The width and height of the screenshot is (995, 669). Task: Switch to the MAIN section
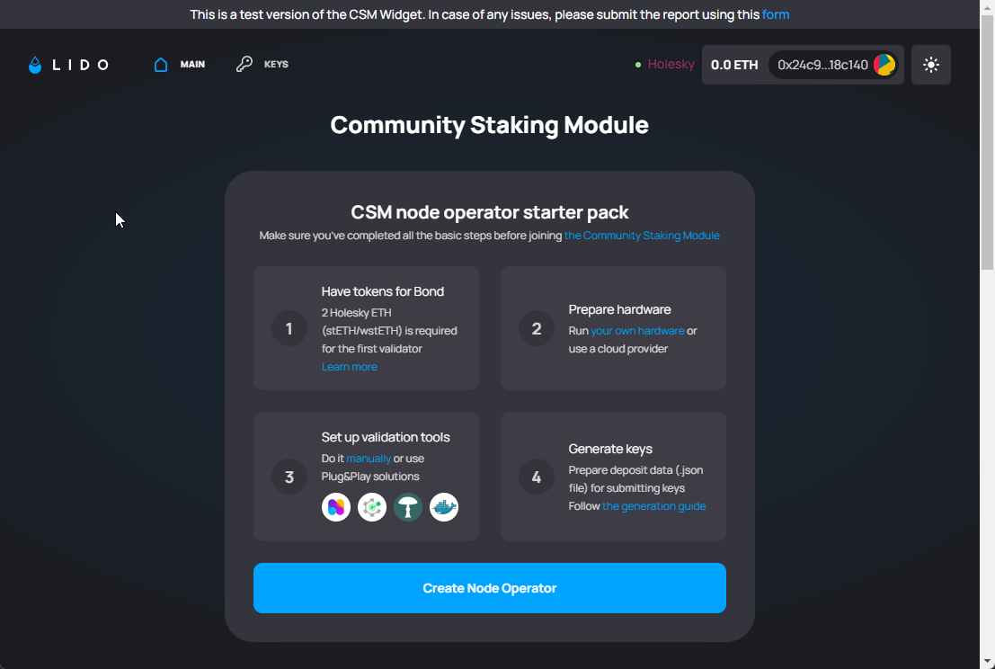click(193, 64)
